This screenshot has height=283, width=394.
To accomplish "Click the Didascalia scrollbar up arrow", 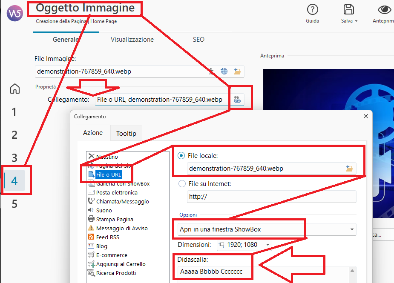I will [352, 271].
